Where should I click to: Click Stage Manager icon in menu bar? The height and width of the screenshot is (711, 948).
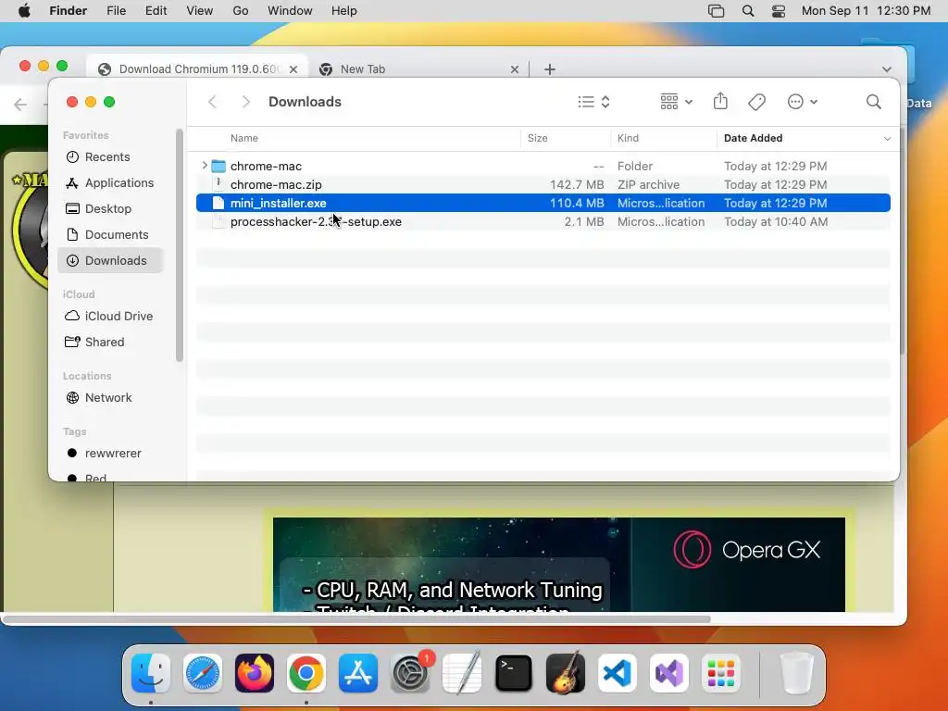tap(716, 11)
